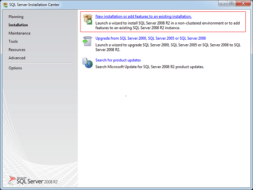This screenshot has height=190, width=253.
Task: Show the Resources page
Action: point(17,49)
